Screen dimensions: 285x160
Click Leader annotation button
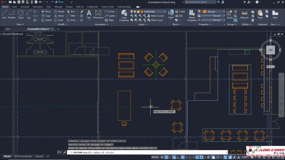[110, 16]
